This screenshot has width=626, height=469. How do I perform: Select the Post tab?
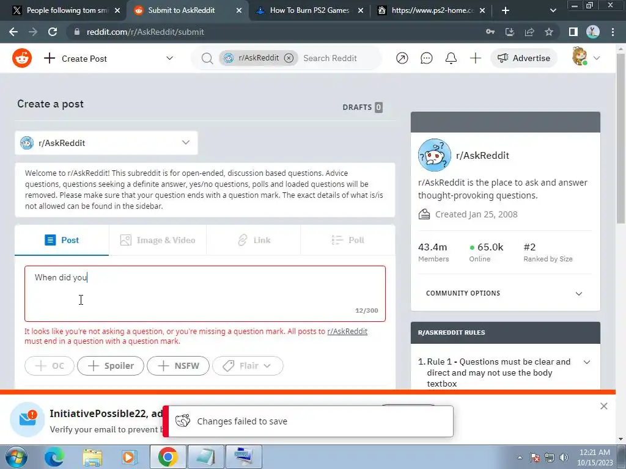coord(62,240)
